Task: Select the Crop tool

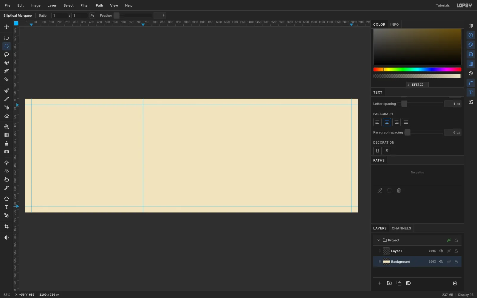Action: click(x=6, y=226)
